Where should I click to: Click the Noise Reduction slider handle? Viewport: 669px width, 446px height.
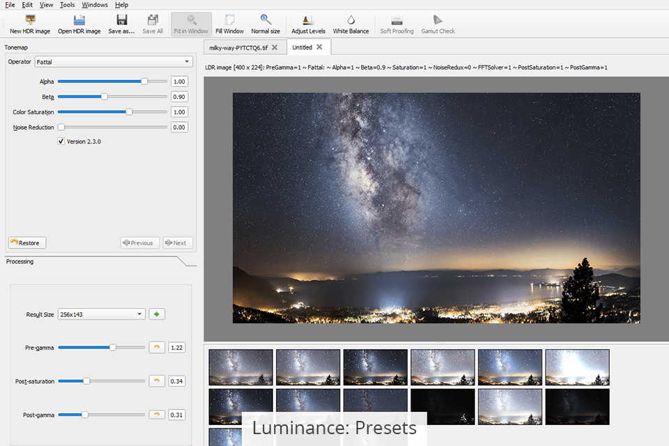(x=61, y=128)
